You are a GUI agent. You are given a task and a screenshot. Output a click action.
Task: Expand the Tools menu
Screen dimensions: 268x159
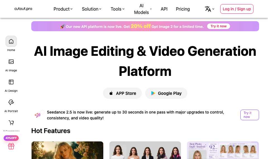(118, 9)
